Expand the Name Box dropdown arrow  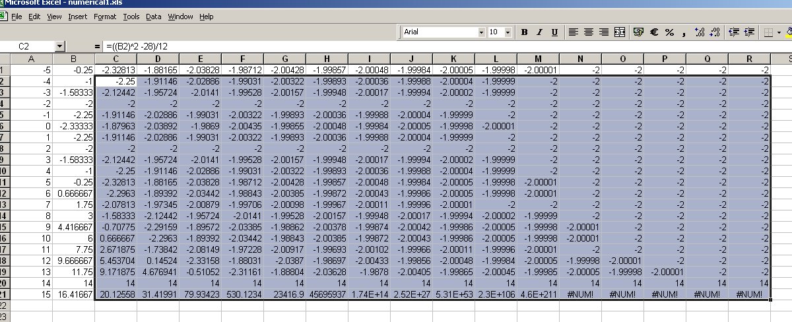[x=60, y=46]
